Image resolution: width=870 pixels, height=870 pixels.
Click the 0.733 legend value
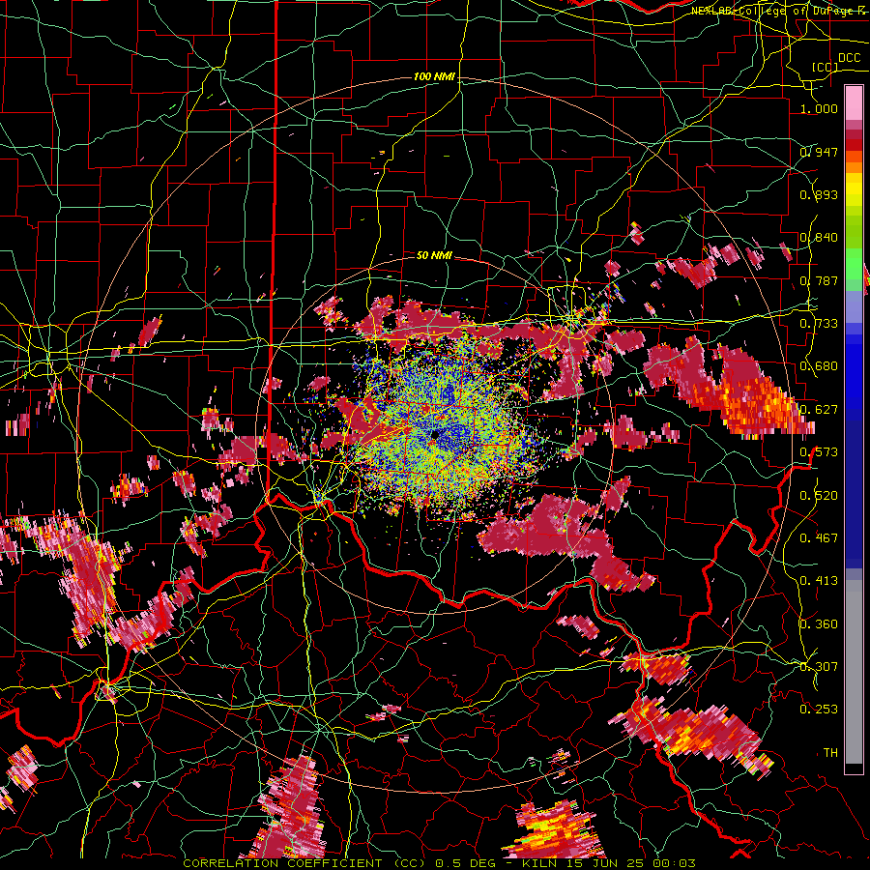tap(819, 324)
